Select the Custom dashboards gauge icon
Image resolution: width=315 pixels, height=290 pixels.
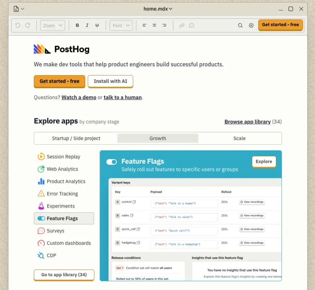point(41,243)
